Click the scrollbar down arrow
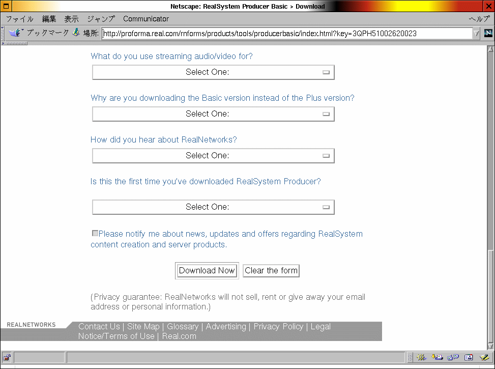The width and height of the screenshot is (495, 369). pos(490,346)
